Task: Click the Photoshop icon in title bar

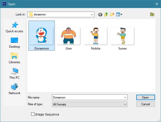Action: tap(4, 4)
